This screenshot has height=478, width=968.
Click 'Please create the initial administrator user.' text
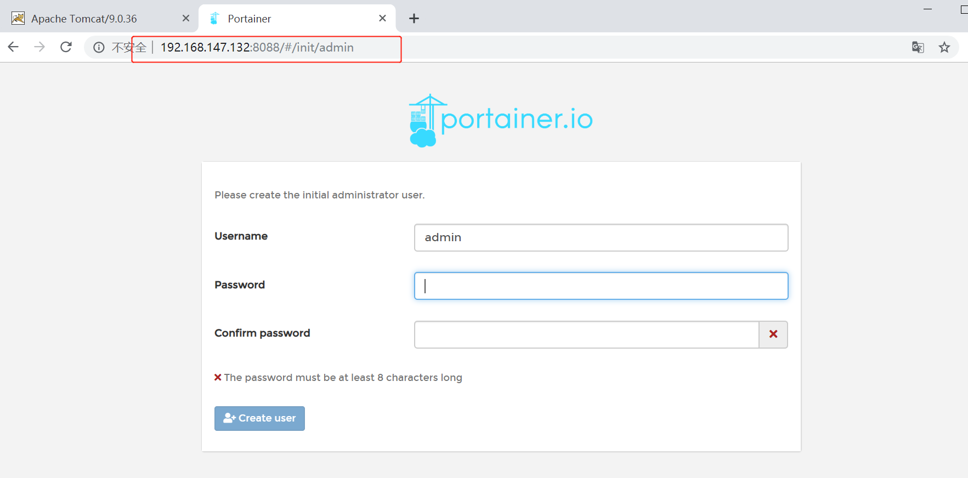pos(320,195)
